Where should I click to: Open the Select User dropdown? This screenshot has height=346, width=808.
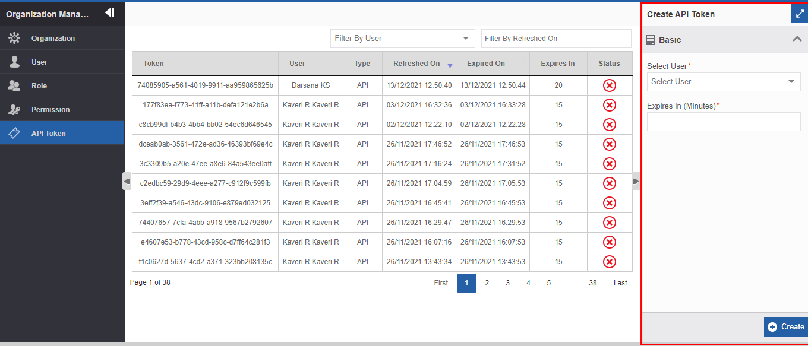pyautogui.click(x=724, y=82)
